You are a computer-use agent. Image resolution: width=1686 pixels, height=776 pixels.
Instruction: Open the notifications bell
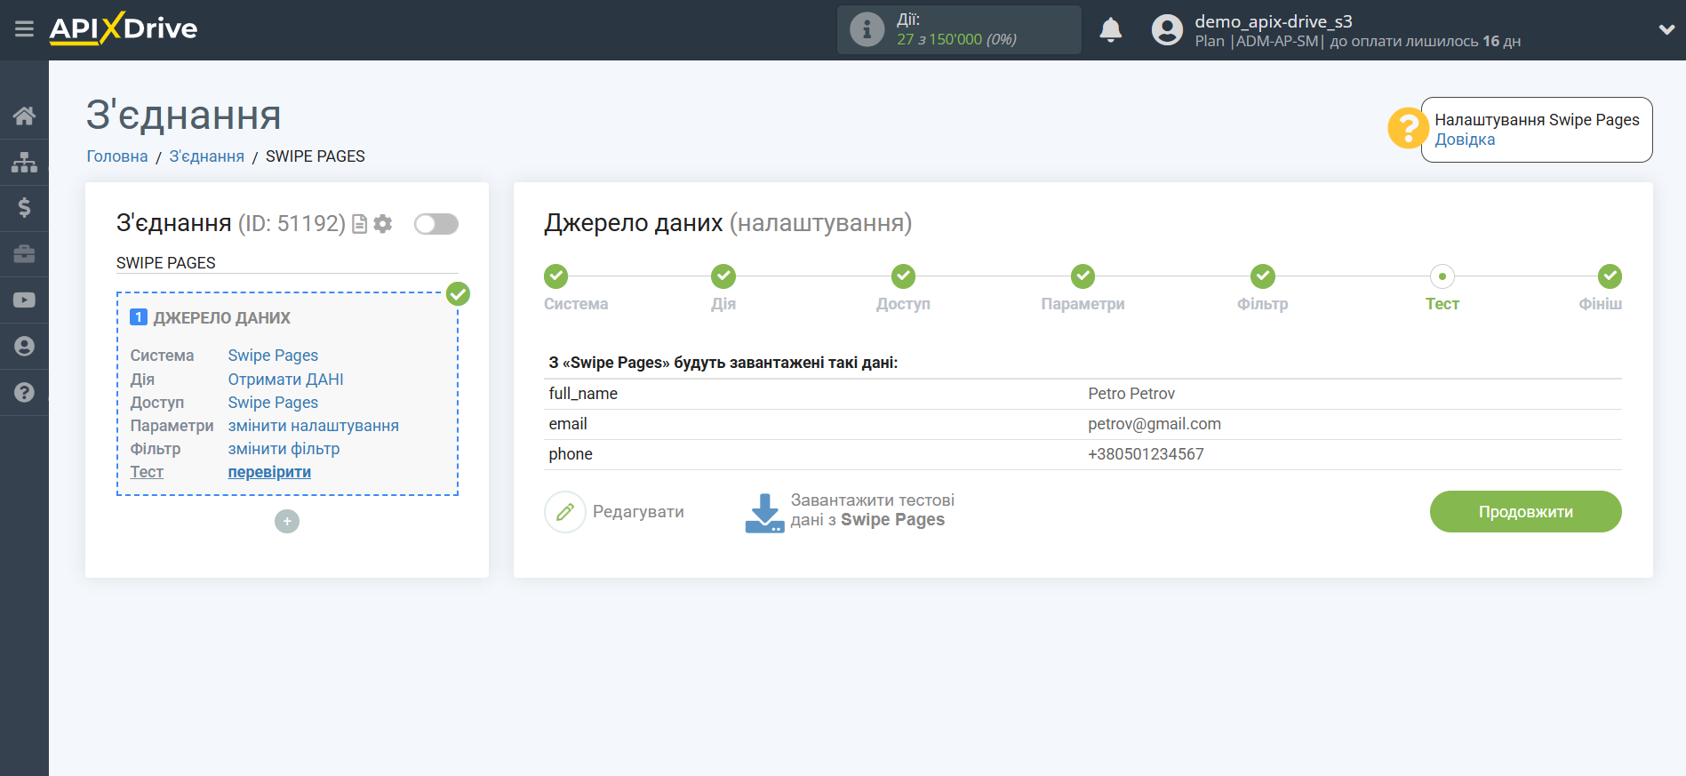pyautogui.click(x=1110, y=29)
